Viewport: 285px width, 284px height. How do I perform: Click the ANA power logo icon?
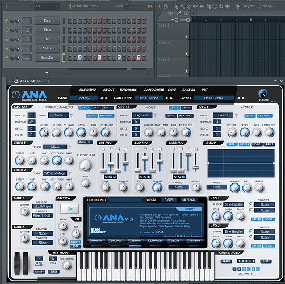click(16, 94)
